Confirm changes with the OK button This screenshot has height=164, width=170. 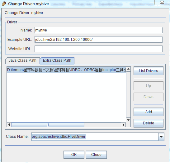pos(74,155)
